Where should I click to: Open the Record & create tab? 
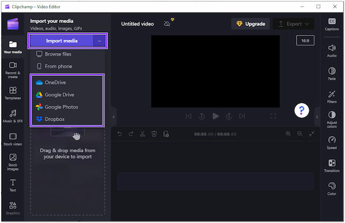(x=13, y=70)
